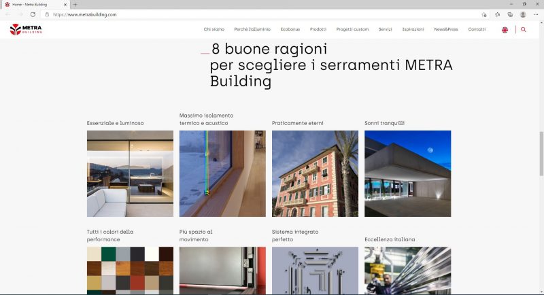Open the Sonni tranquilli night building image
This screenshot has height=295, width=544.
(x=407, y=174)
